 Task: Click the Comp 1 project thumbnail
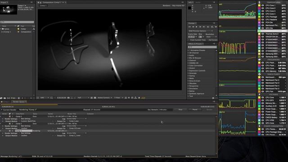(x=9, y=9)
